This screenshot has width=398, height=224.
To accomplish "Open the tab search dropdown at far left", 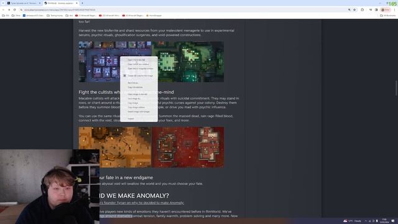I will 3,3.
